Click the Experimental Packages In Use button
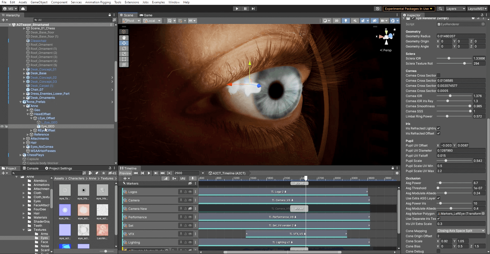Image resolution: width=490 pixels, height=254 pixels. (x=409, y=8)
